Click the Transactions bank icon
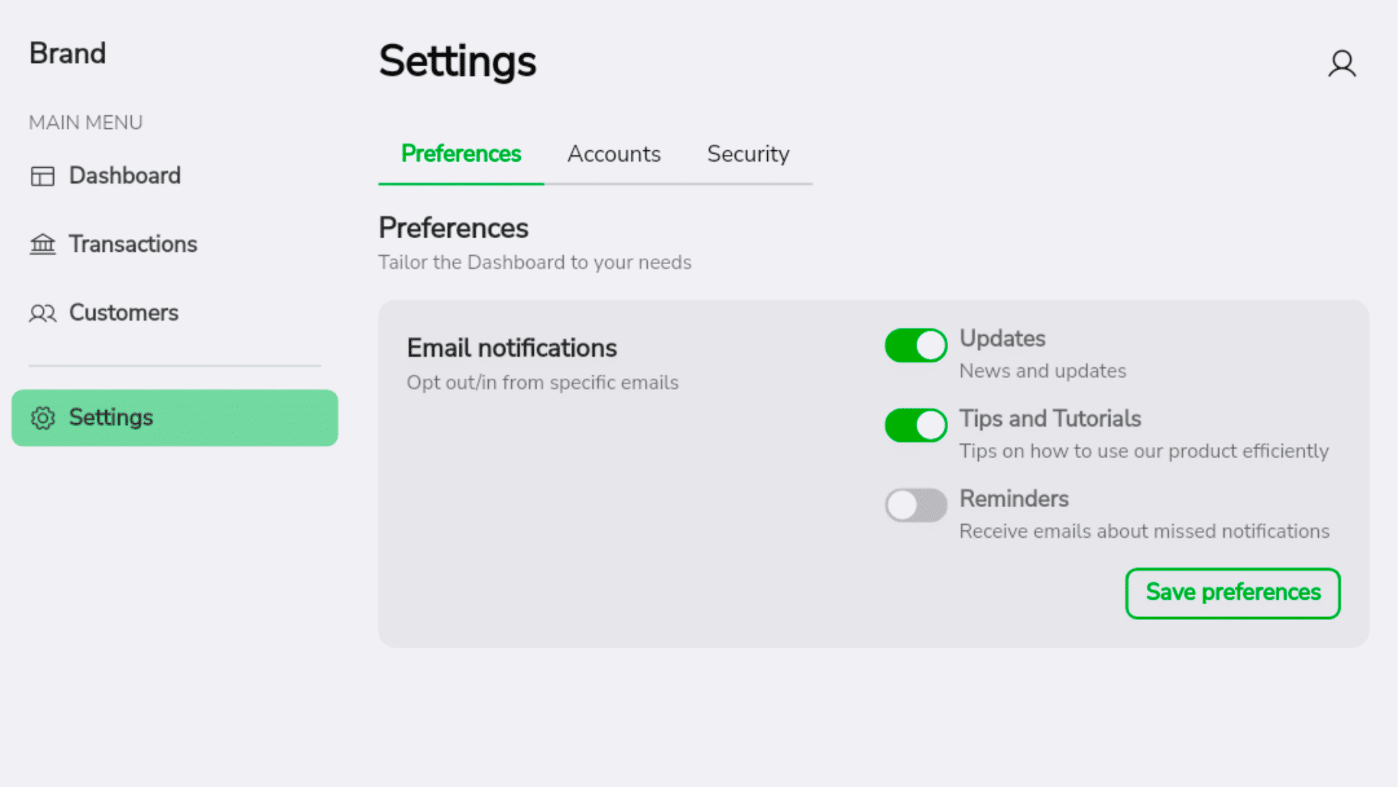 point(42,244)
